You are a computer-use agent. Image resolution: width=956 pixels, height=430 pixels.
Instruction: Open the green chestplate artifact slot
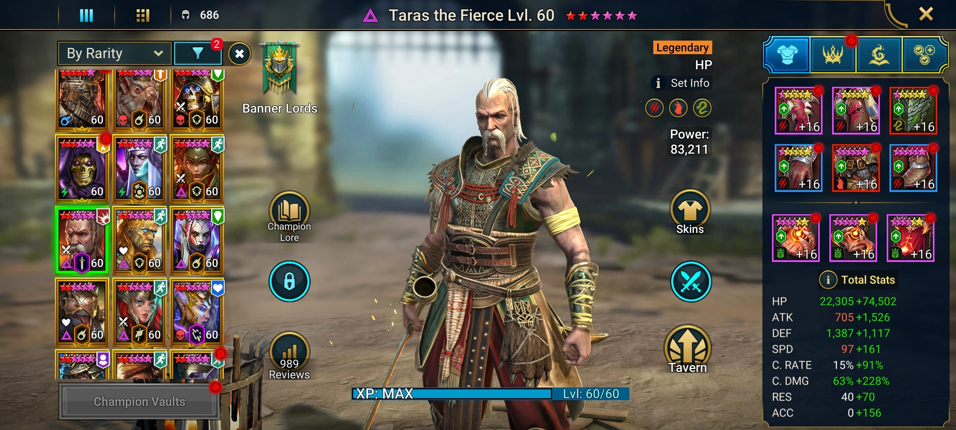913,111
